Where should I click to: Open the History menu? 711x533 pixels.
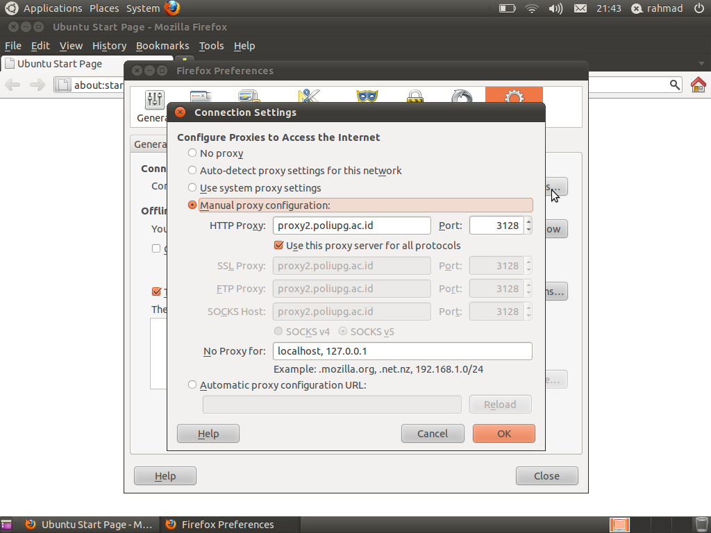[109, 46]
